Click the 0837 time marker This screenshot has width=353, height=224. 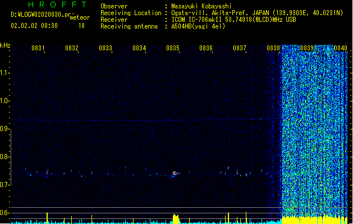coord(240,48)
